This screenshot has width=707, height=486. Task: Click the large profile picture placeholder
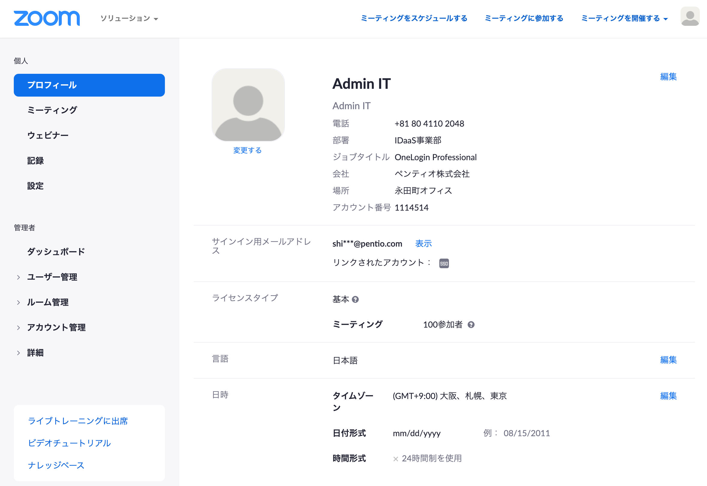click(248, 105)
